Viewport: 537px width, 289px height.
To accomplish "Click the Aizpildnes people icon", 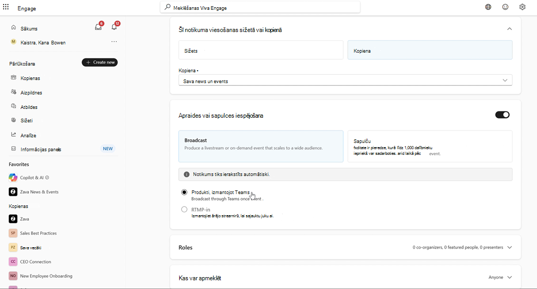I will coord(13,92).
